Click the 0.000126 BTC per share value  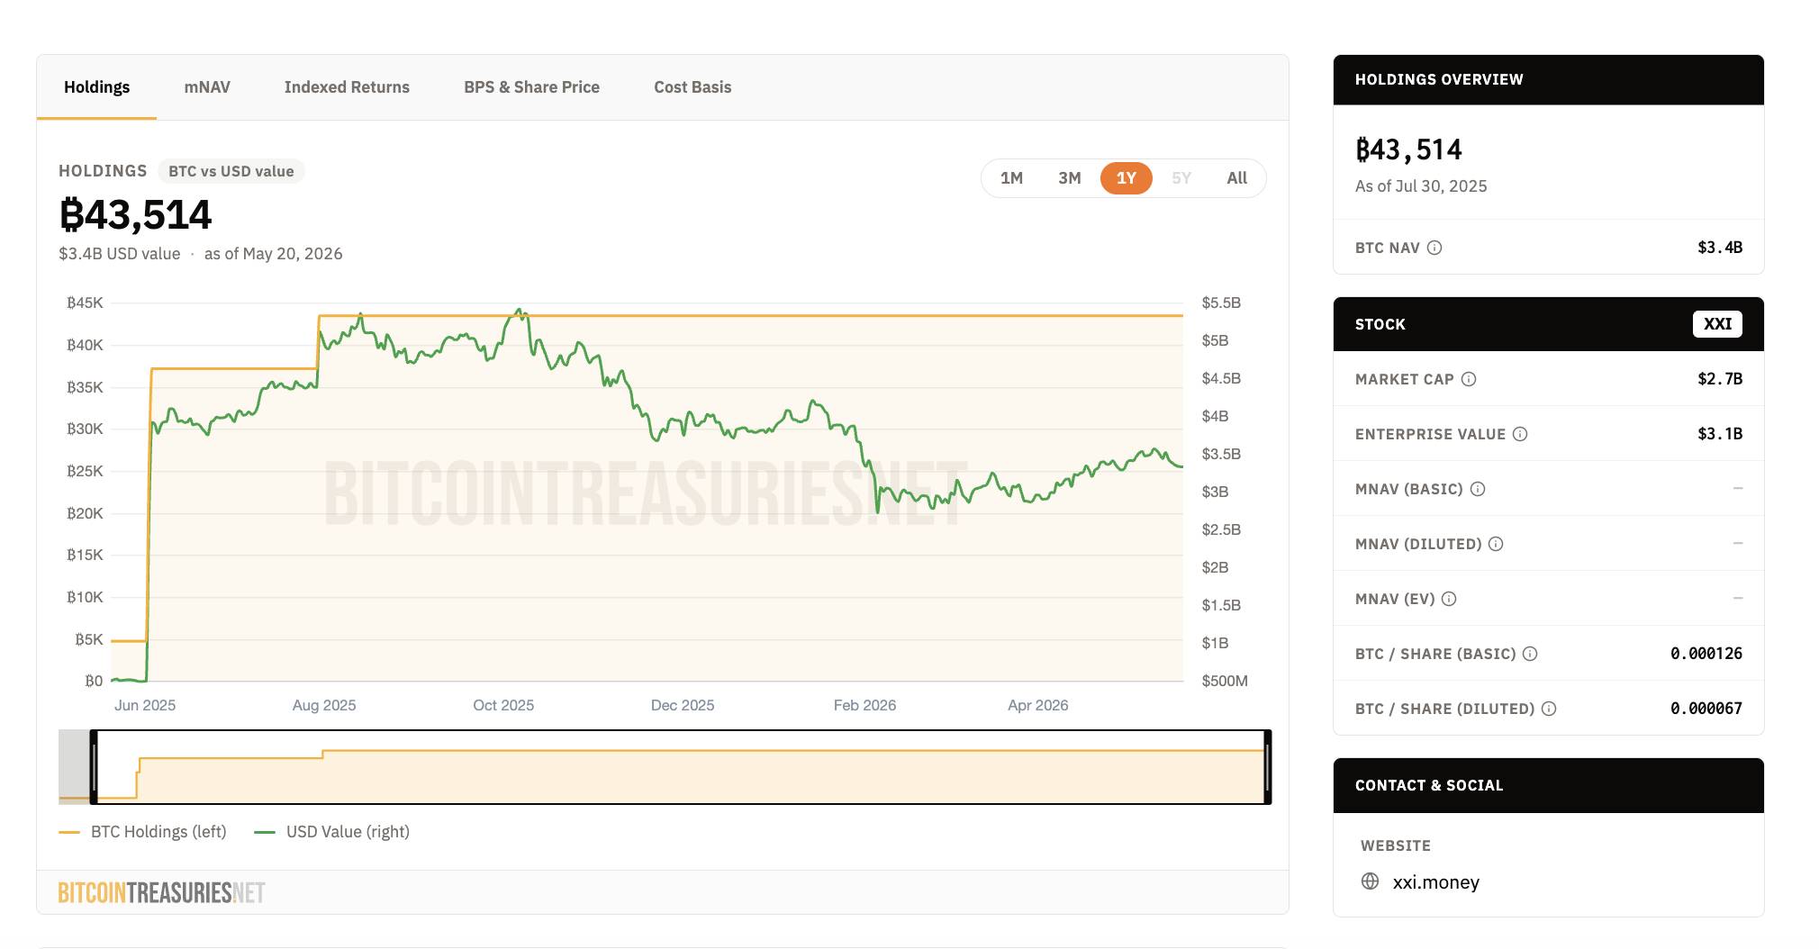[x=1706, y=654]
